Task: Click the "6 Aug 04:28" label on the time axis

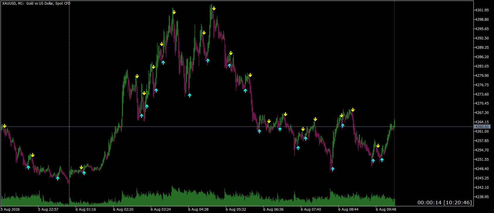Action: pyautogui.click(x=198, y=209)
